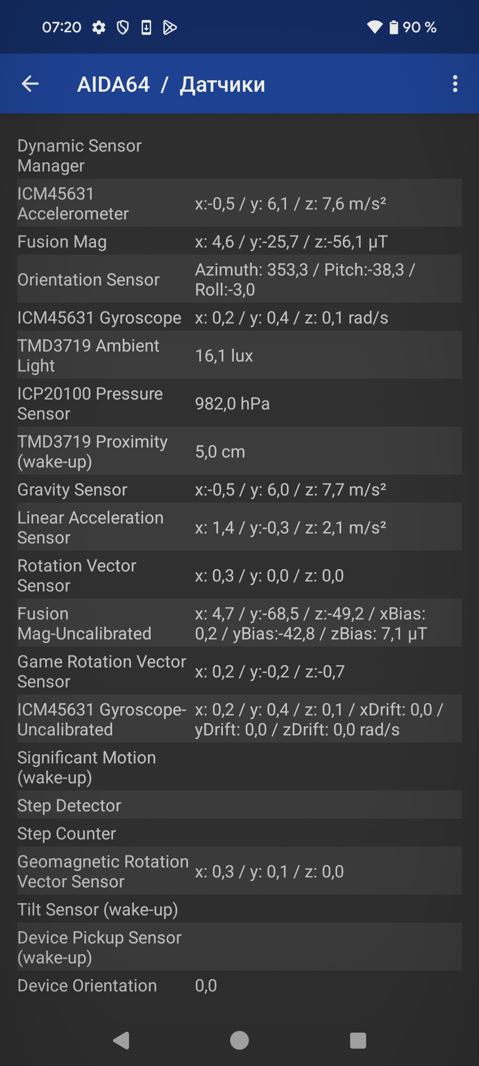Tap the settings gear status bar icon

[x=99, y=28]
